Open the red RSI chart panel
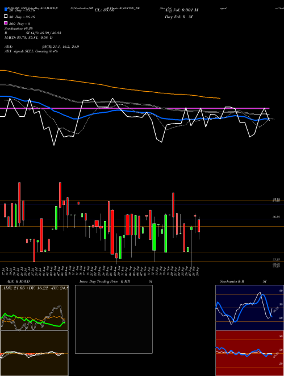The image size is (284, 376). point(249,353)
